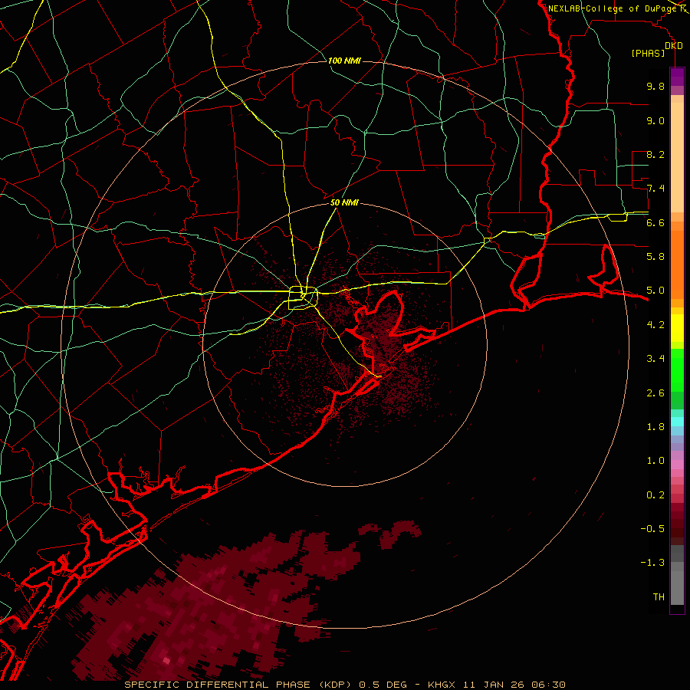
Task: Click the 9.8 value on the color scale
Action: coord(655,87)
